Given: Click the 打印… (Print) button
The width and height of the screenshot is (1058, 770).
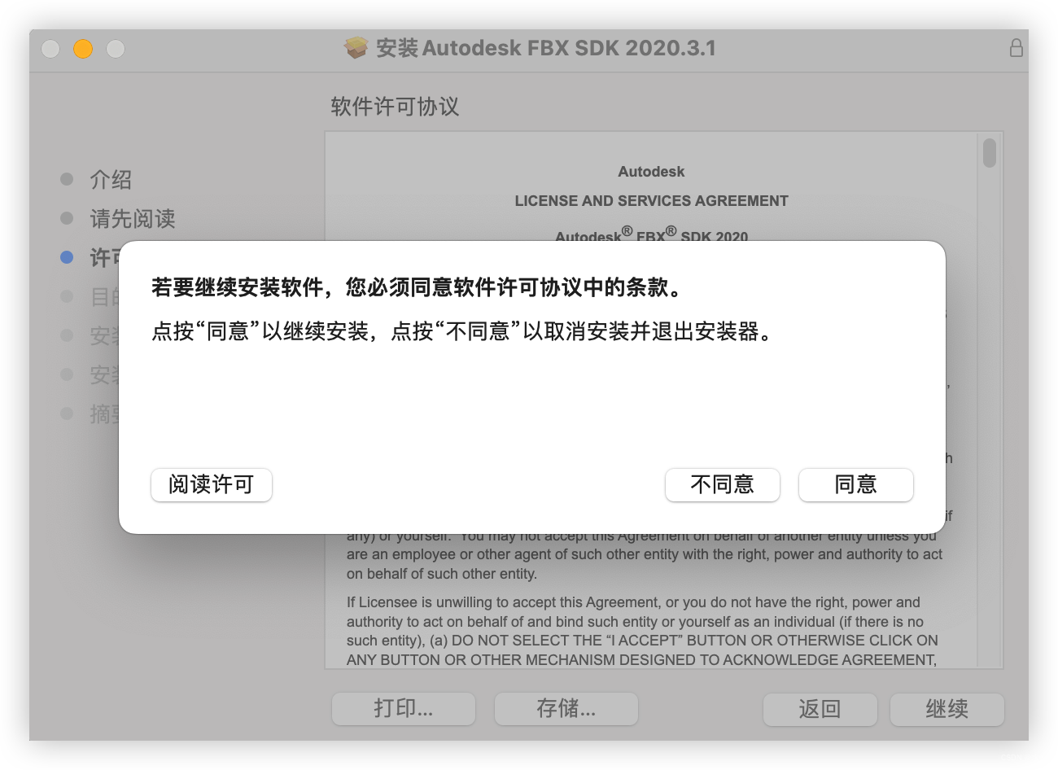Looking at the screenshot, I should (404, 709).
